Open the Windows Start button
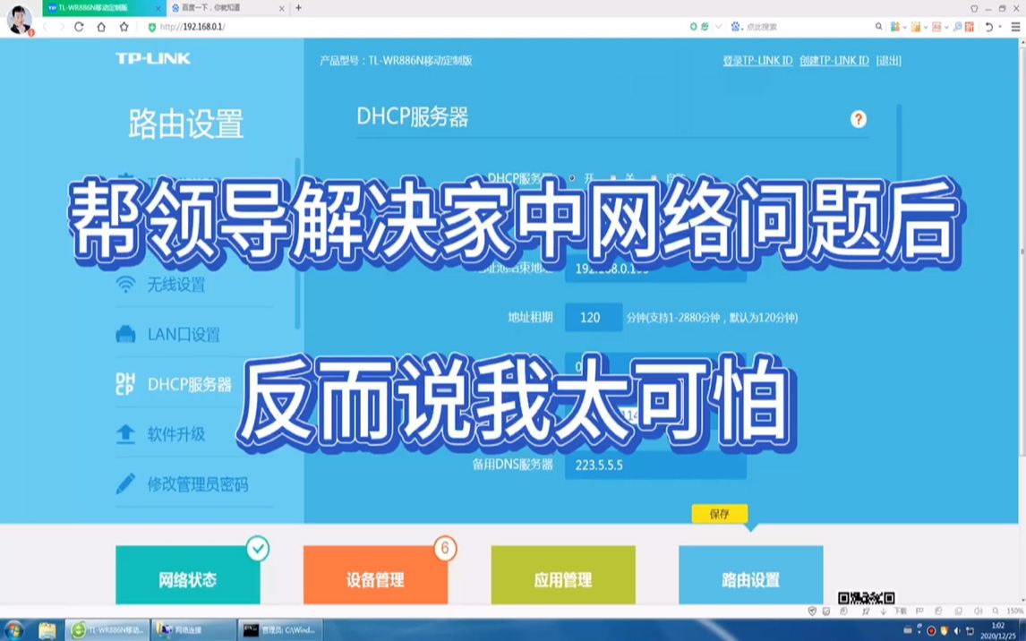 coord(13,630)
